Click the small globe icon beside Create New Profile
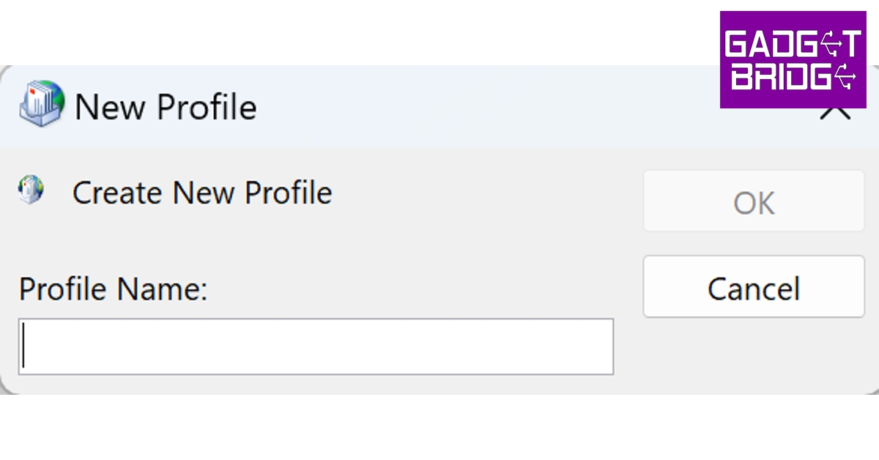 tap(31, 190)
